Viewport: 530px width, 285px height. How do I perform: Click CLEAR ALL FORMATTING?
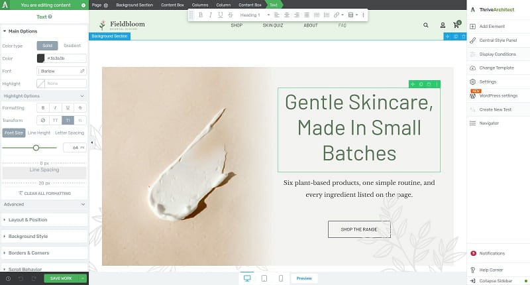pyautogui.click(x=44, y=194)
